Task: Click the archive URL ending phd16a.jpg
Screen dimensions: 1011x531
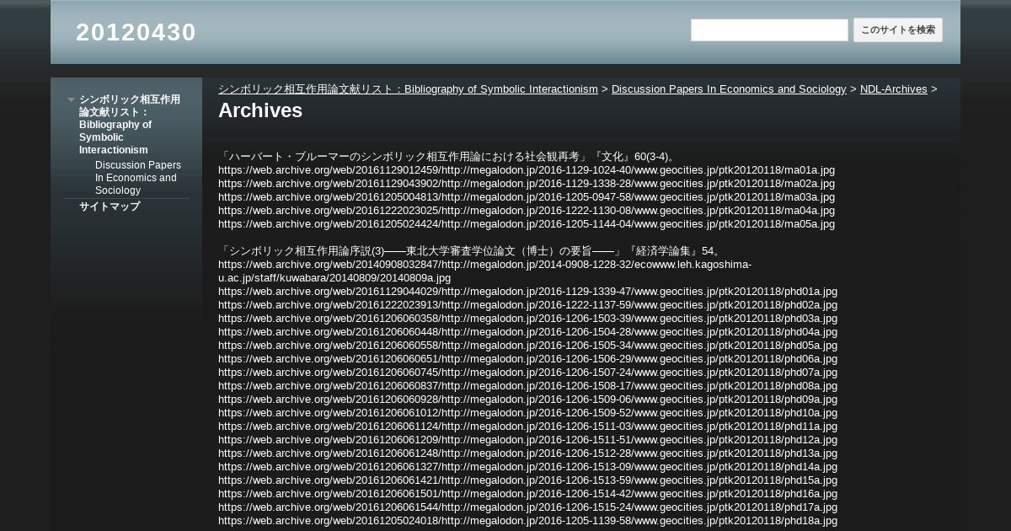Action: point(527,494)
